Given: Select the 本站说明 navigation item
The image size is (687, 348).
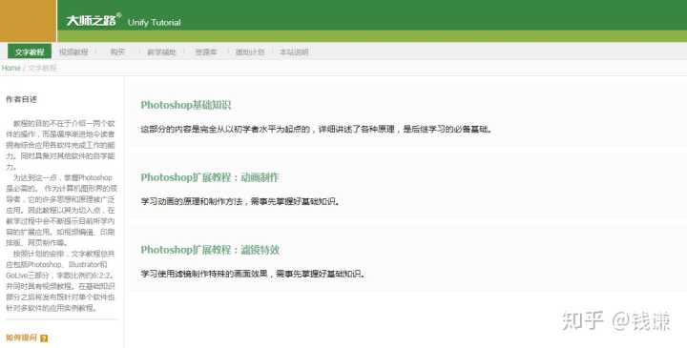Looking at the screenshot, I should (294, 51).
